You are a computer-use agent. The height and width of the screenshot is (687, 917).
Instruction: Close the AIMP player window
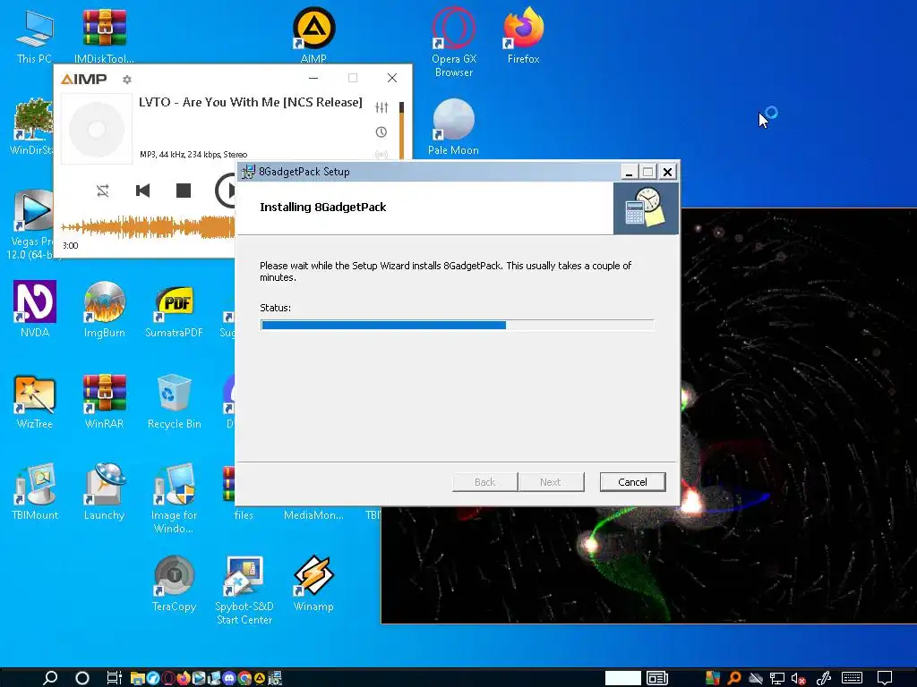pos(392,78)
